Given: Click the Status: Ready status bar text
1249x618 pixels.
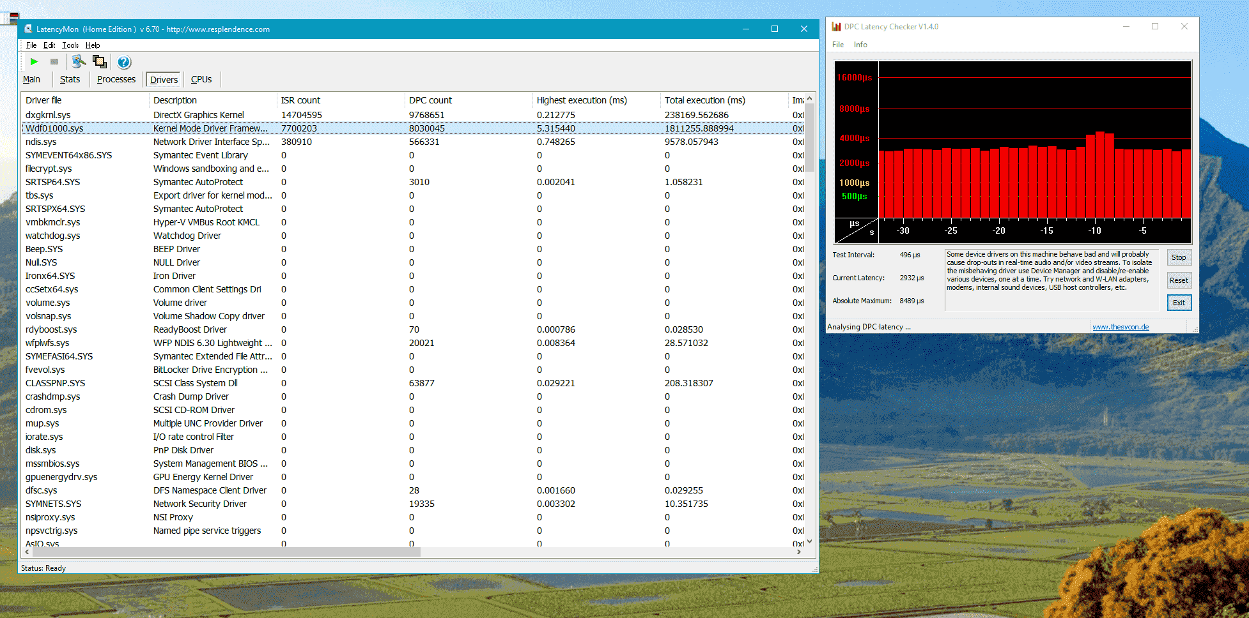Looking at the screenshot, I should [x=43, y=568].
